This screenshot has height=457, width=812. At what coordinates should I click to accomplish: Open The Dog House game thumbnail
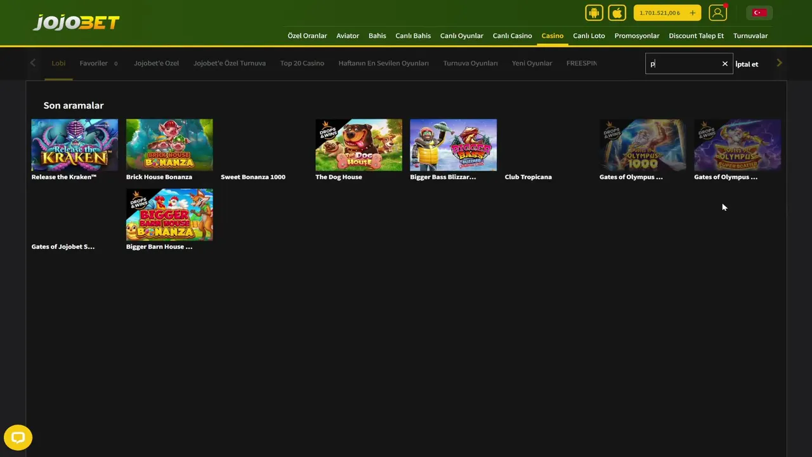click(x=358, y=145)
